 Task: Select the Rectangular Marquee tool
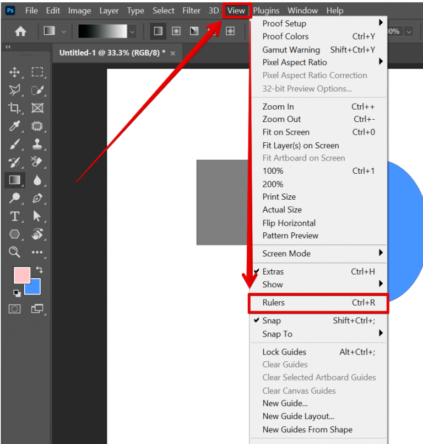point(37,72)
